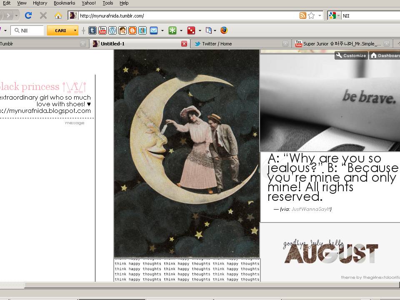Open the mynurafnida.blogspot.com text

point(45,111)
